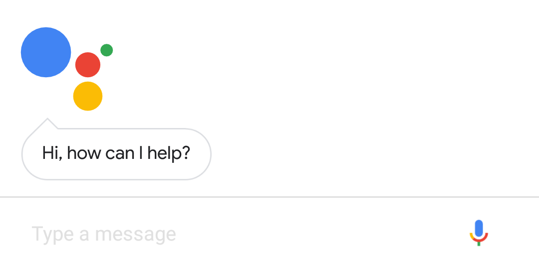Click the yellow circle in Assistant logo
This screenshot has width=539, height=269.
(88, 96)
